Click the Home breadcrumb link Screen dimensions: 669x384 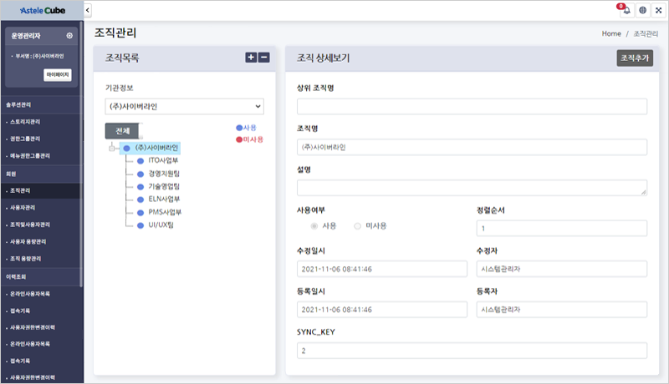[x=611, y=33]
